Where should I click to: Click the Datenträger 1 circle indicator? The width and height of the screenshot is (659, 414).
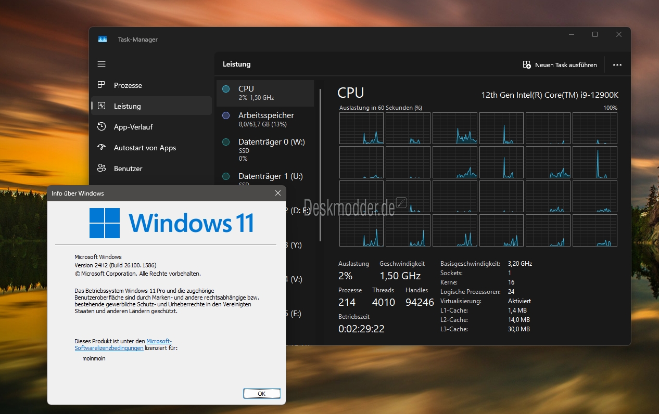[226, 176]
